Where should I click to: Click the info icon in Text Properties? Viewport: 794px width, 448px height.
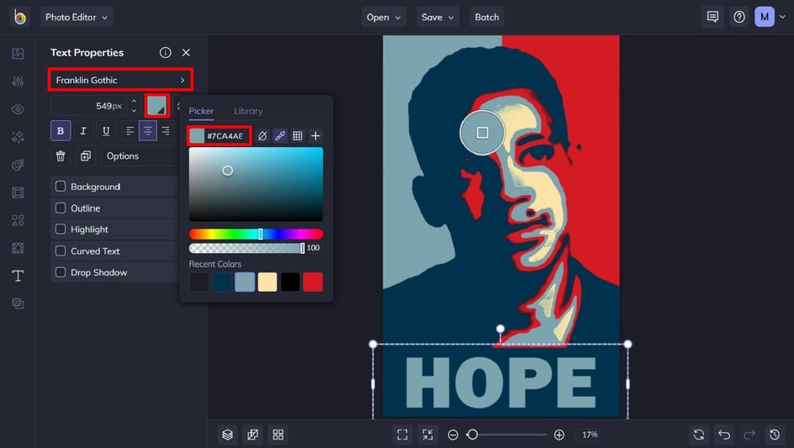[x=165, y=53]
